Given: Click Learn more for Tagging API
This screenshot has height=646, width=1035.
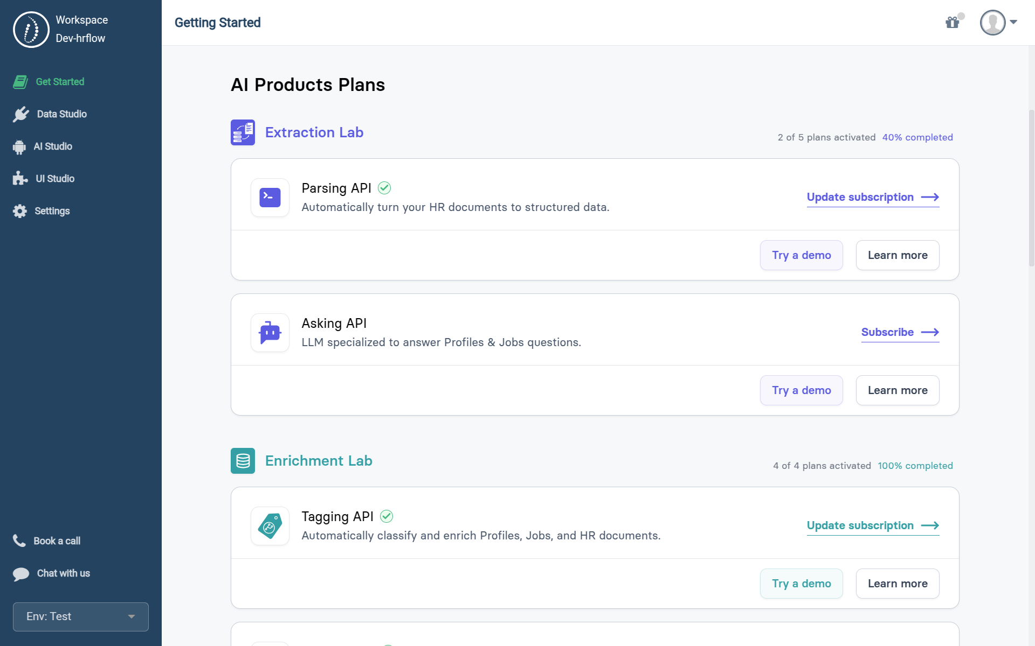Looking at the screenshot, I should coord(898,584).
